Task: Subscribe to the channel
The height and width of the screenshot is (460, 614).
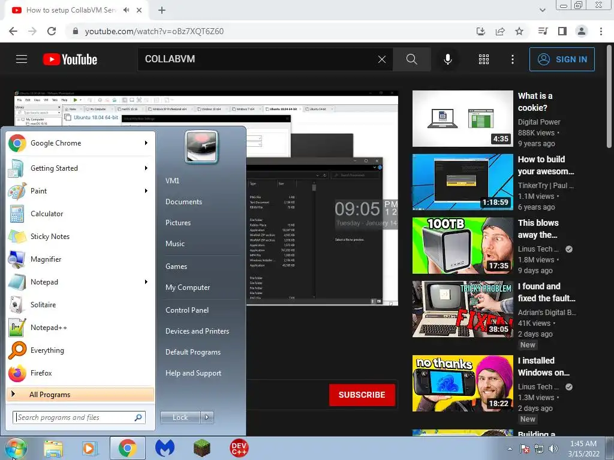Action: [x=362, y=395]
